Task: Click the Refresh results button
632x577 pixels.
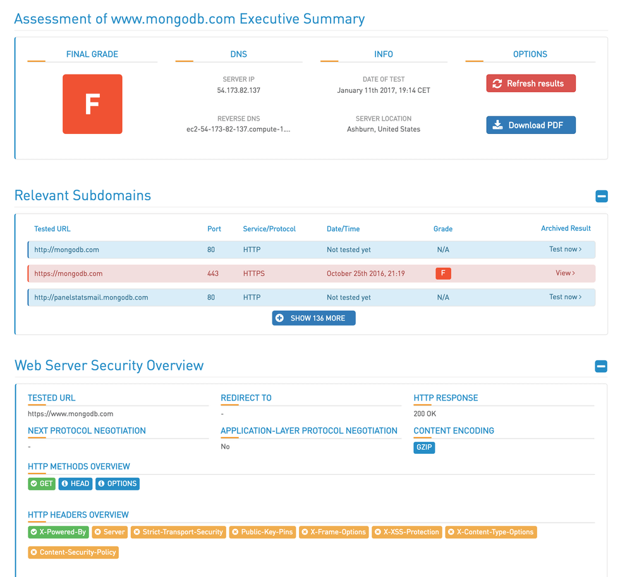Action: pyautogui.click(x=531, y=83)
